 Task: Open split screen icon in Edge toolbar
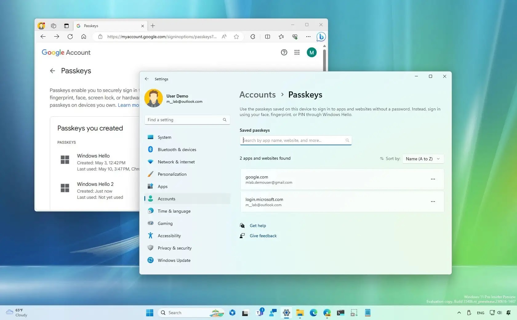click(x=267, y=37)
